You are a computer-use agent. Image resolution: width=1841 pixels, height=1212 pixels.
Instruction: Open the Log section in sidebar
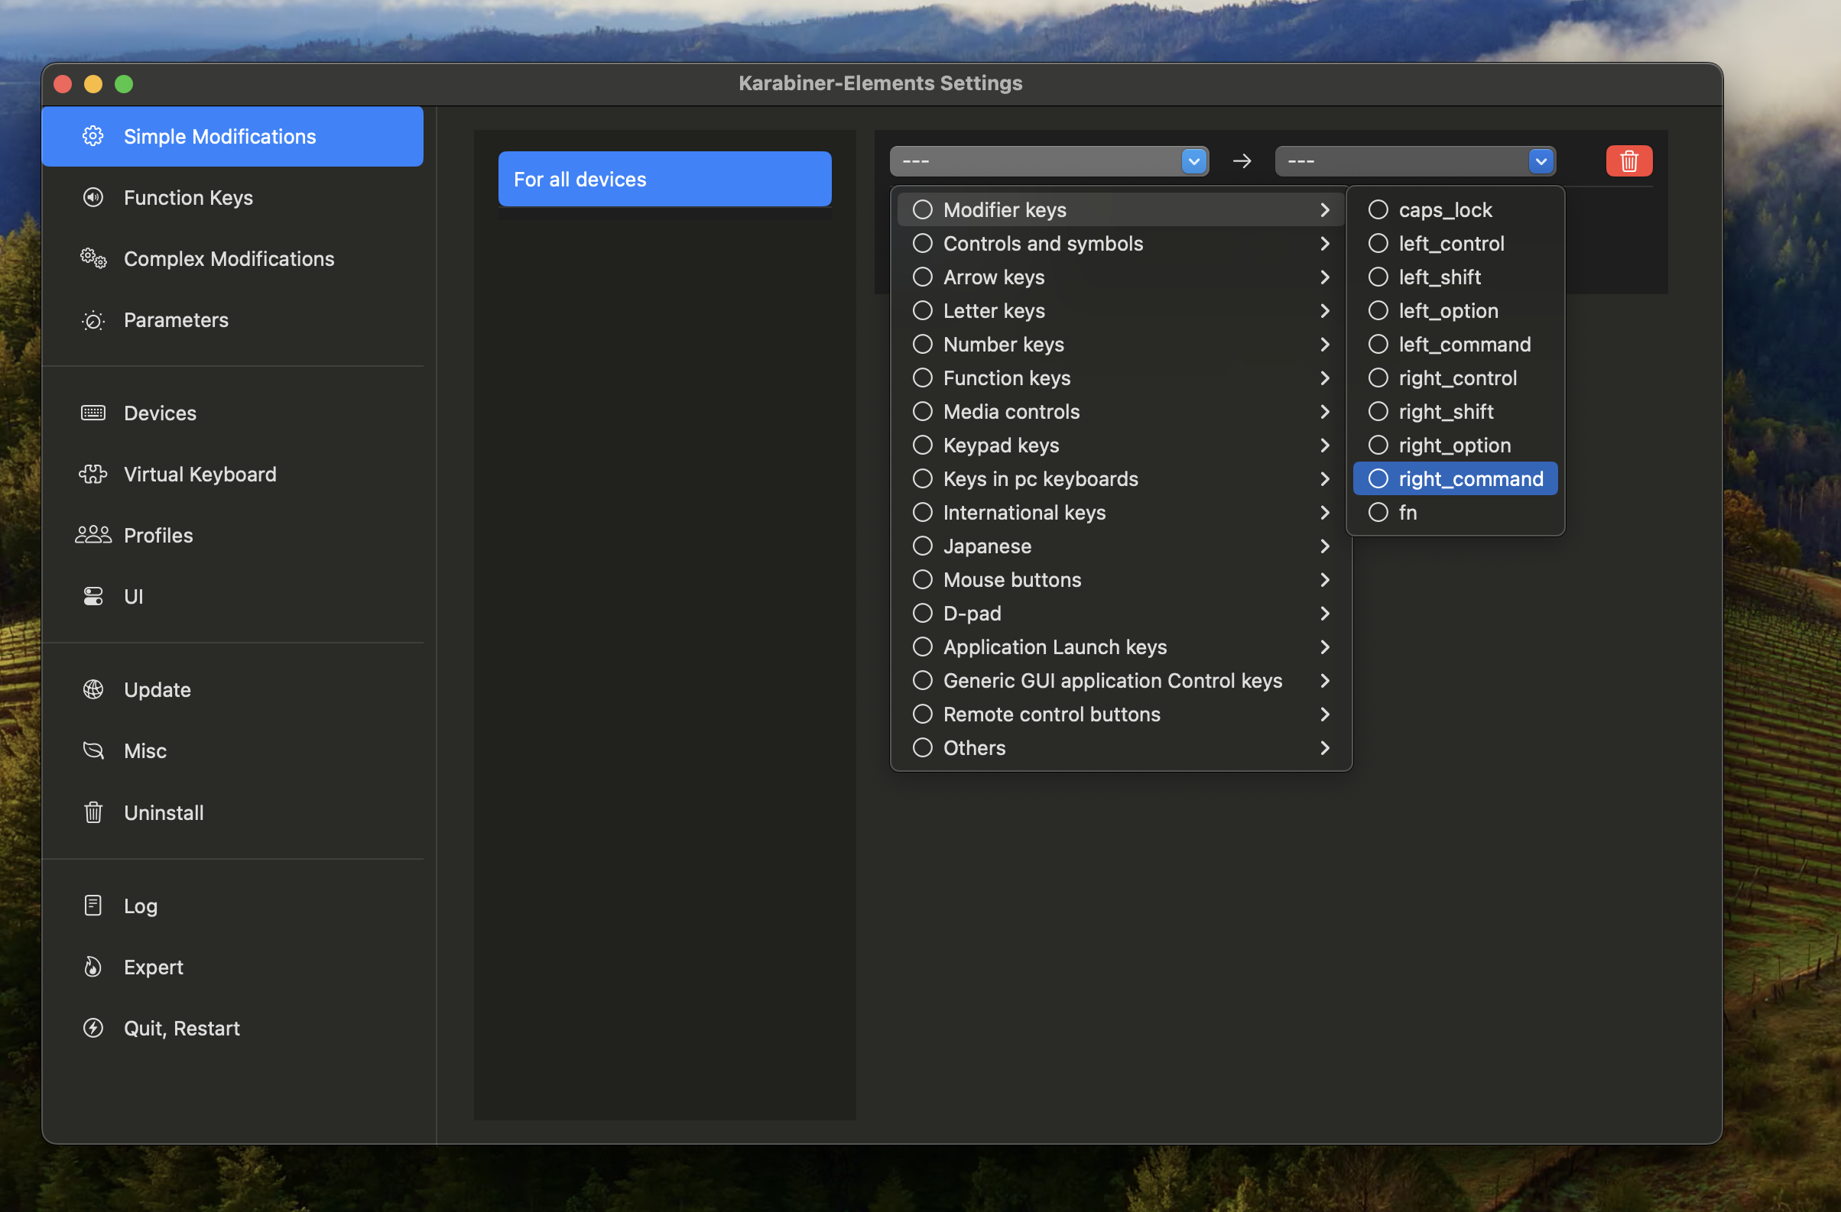pyautogui.click(x=140, y=906)
